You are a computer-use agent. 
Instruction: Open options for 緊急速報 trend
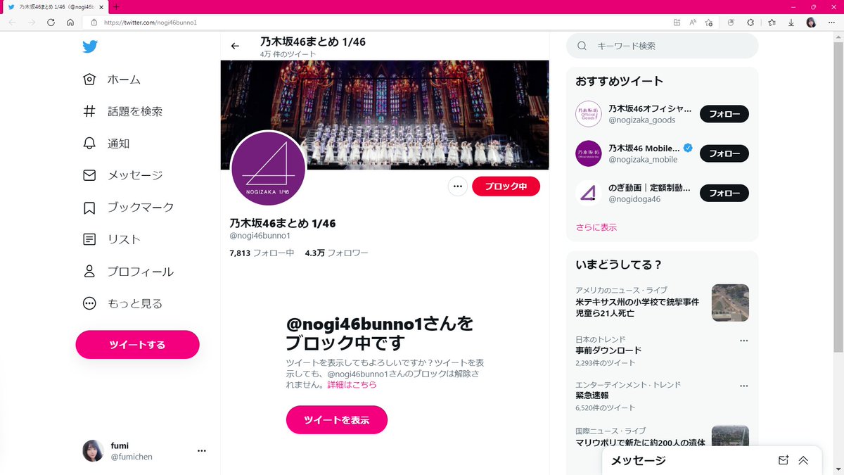click(743, 386)
